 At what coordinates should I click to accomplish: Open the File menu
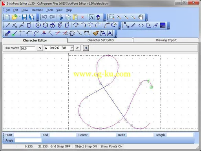[x=8, y=10]
